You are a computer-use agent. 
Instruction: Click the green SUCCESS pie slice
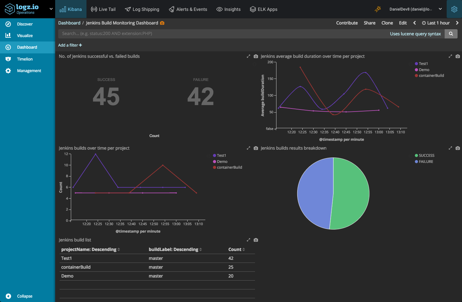[x=351, y=194]
